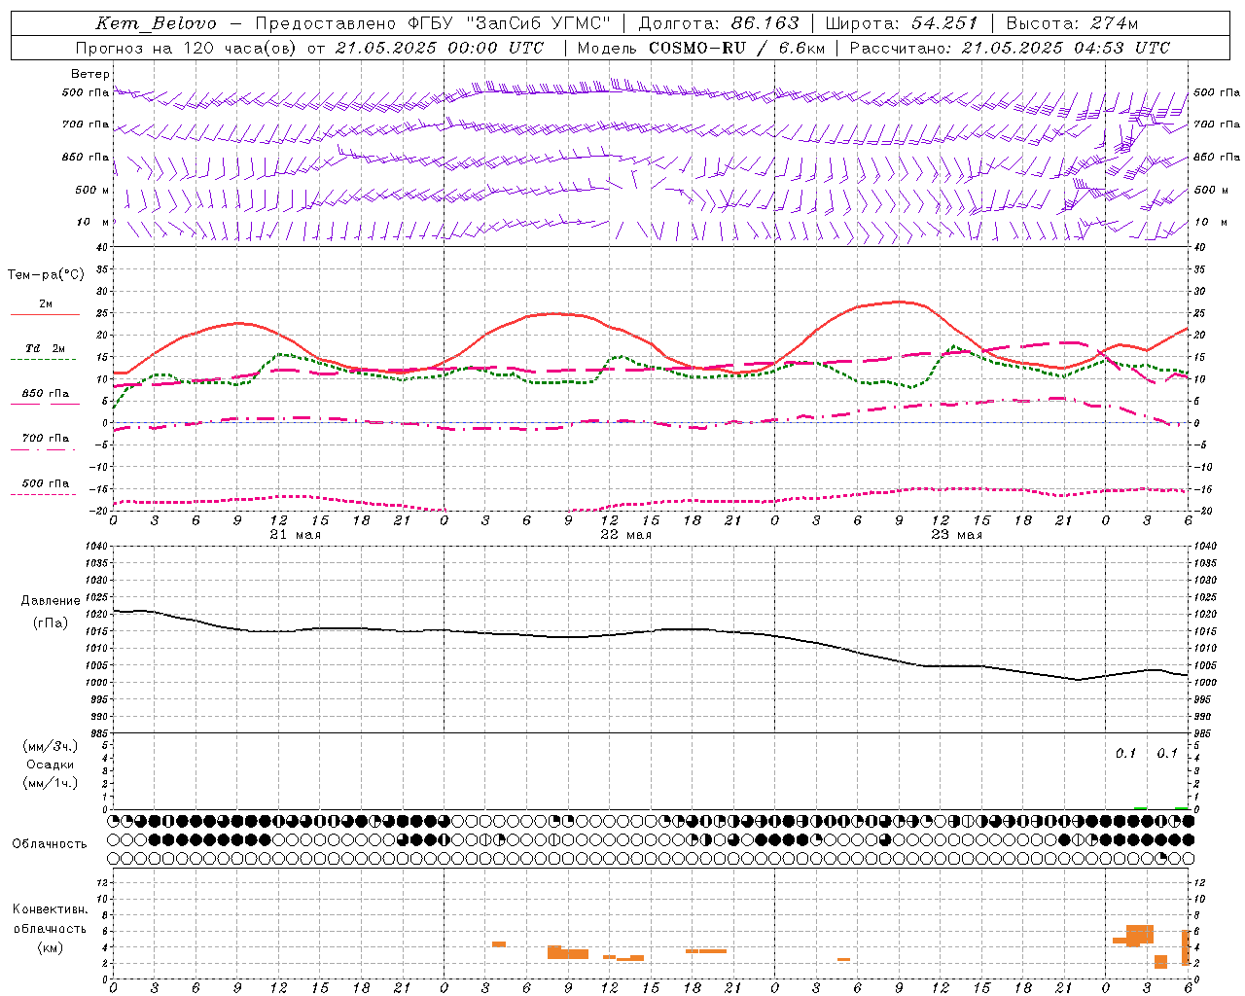The image size is (1245, 996).
Task: Click the 'Высота: 274м' elevation text
Action: pos(1072,23)
